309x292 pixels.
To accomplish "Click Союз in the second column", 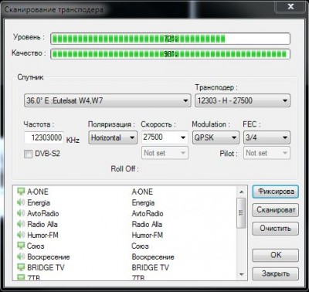I will click(140, 246).
